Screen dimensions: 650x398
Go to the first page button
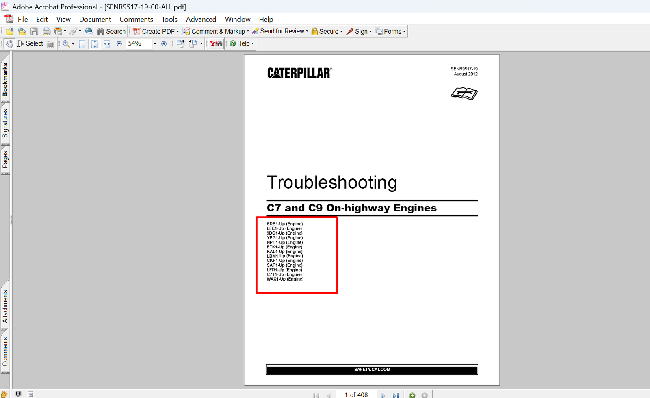point(316,395)
